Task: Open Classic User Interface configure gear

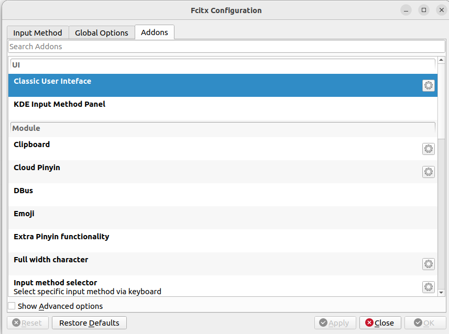Action: click(428, 86)
